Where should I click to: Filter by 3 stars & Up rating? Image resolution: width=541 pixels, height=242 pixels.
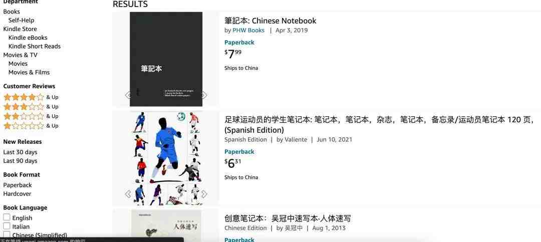pyautogui.click(x=31, y=107)
